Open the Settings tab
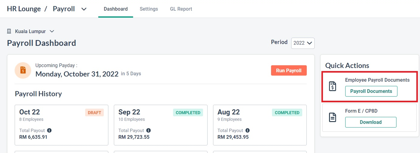Screen dimensions: 420x153 point(149,9)
